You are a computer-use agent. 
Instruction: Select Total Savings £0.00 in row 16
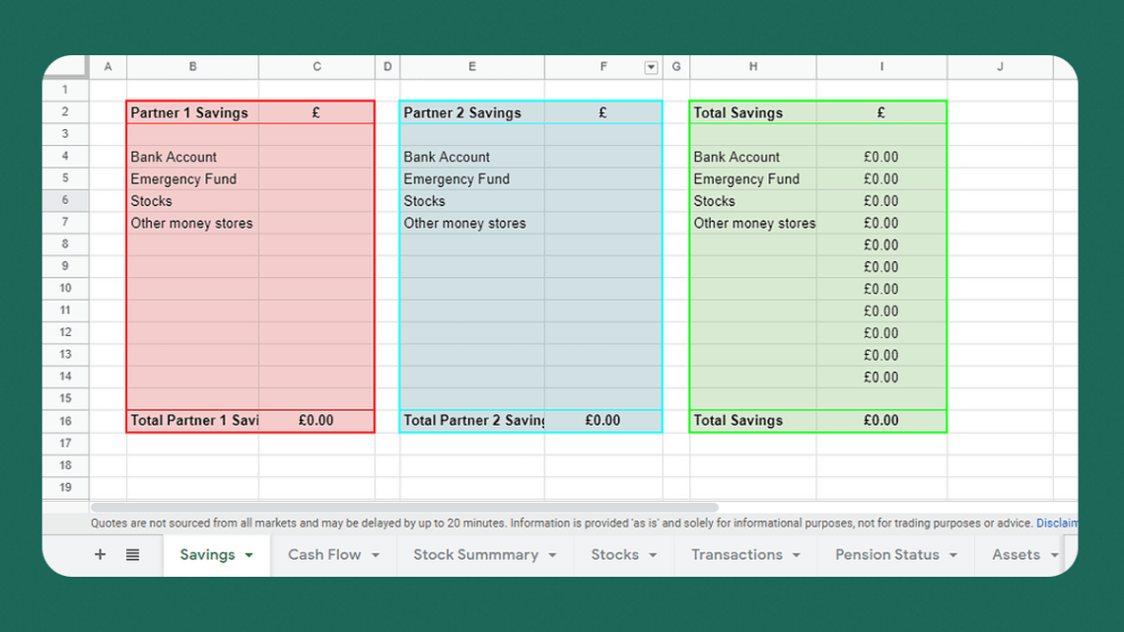[x=881, y=421]
